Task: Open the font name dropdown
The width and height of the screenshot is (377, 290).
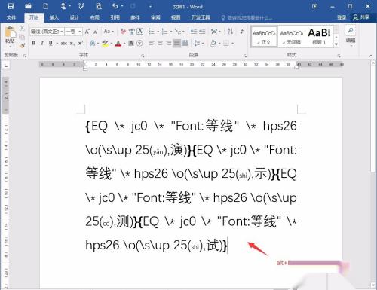Action: click(x=62, y=32)
